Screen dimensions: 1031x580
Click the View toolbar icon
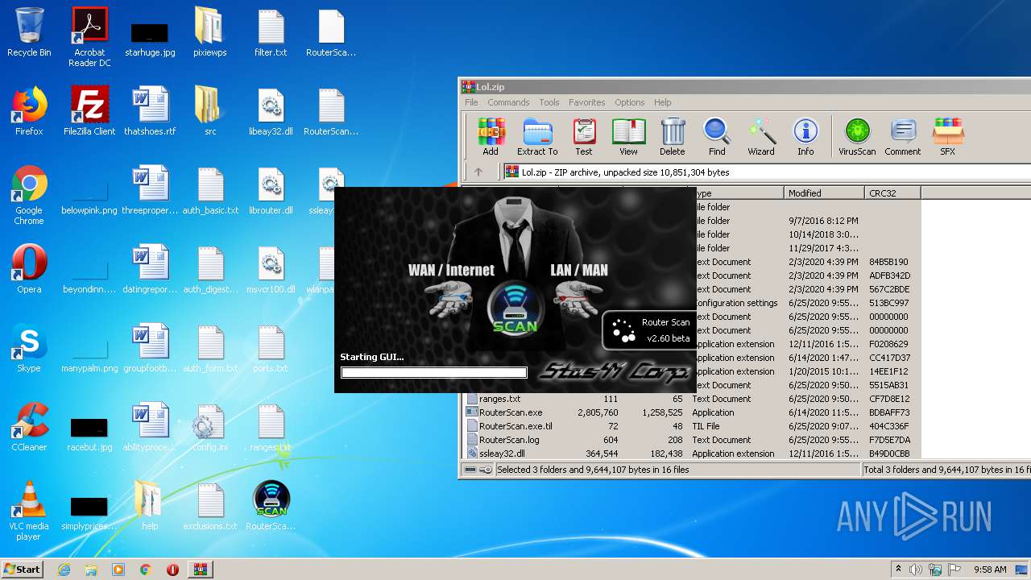(628, 136)
